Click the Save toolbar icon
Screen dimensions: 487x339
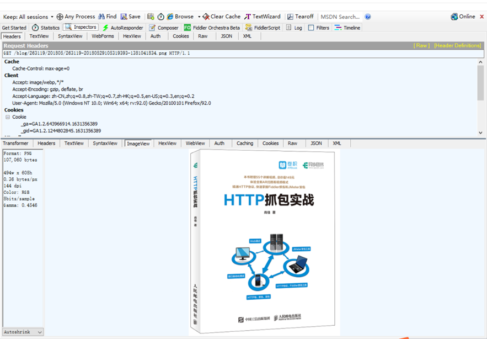click(124, 17)
